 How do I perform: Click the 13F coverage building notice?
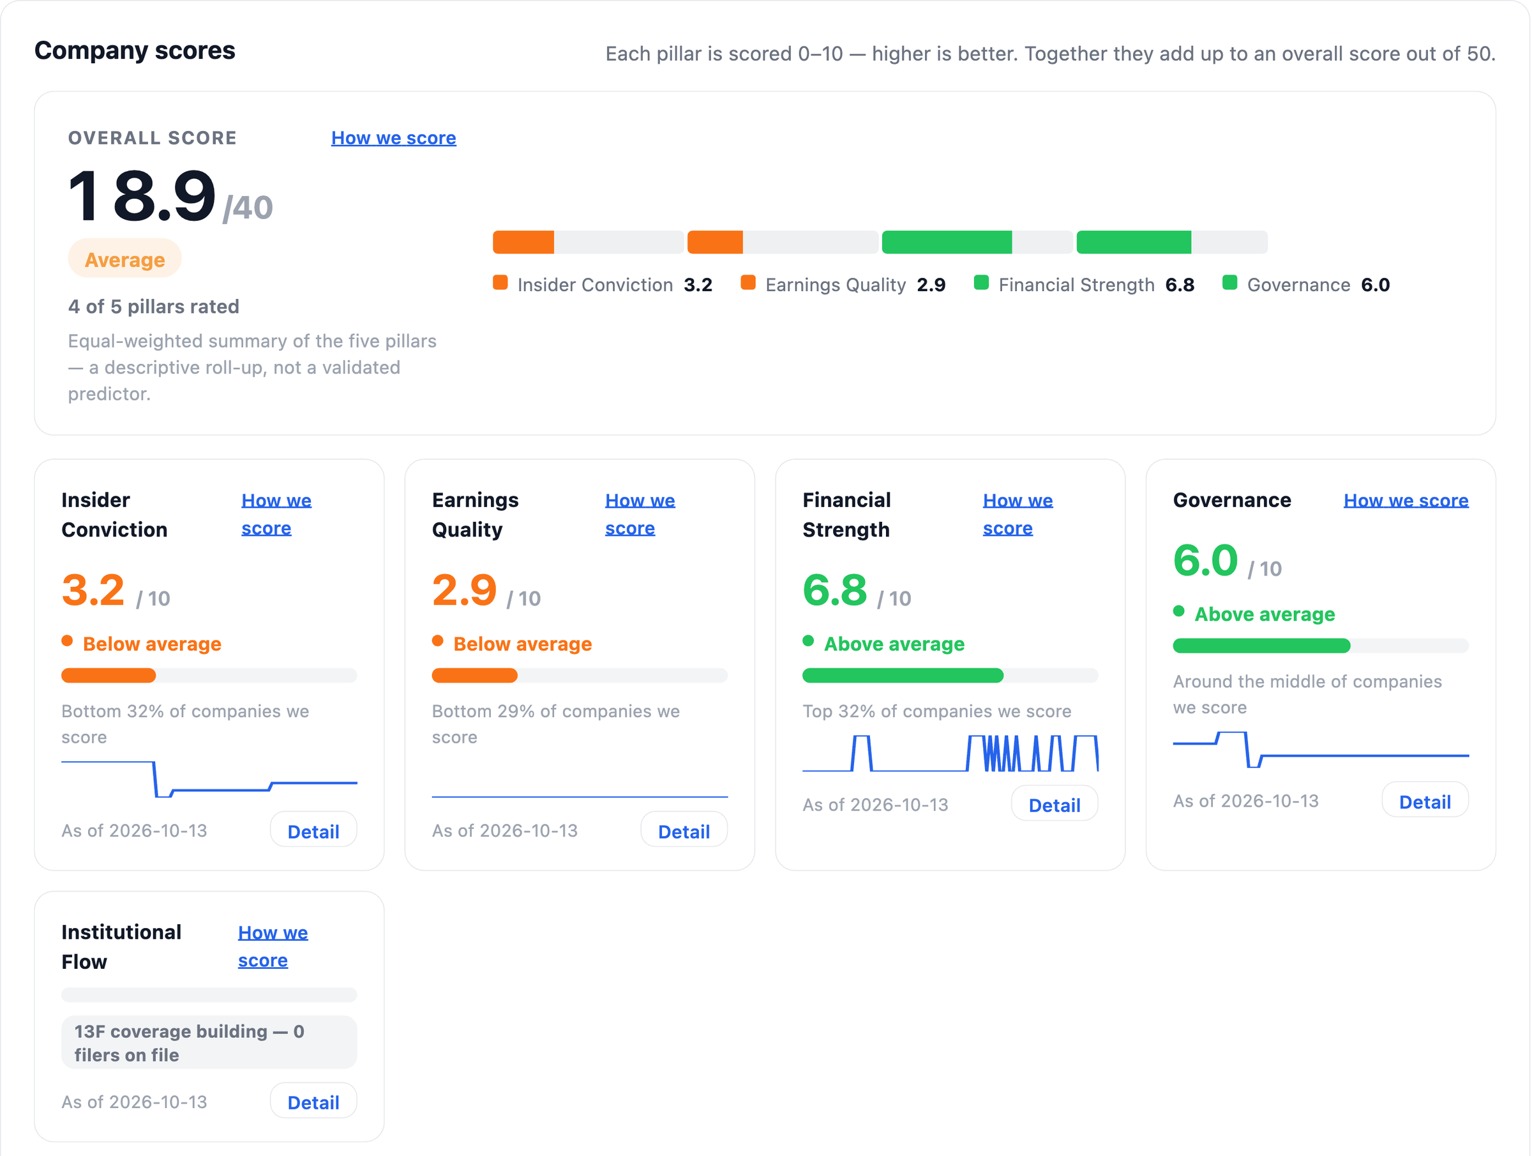(x=209, y=1042)
